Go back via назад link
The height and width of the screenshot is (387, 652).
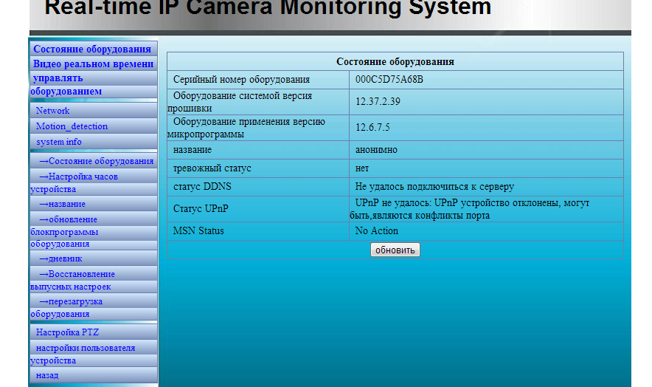(x=47, y=375)
